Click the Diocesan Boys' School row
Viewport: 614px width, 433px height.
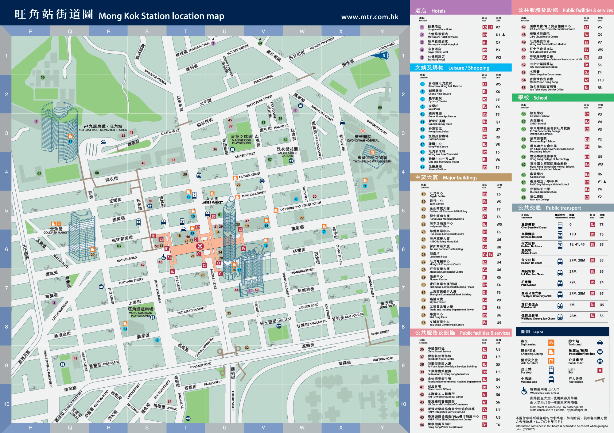tap(563, 140)
